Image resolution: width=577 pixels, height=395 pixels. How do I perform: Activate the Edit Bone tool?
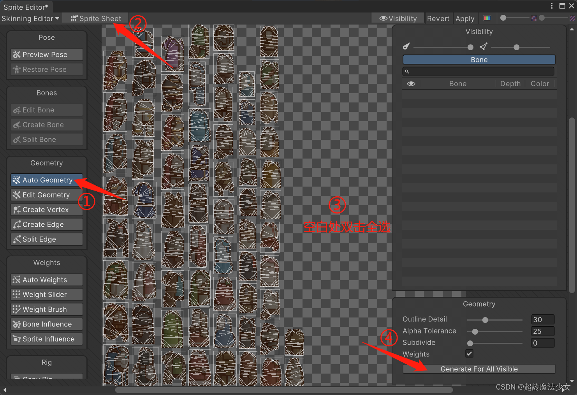pyautogui.click(x=47, y=110)
